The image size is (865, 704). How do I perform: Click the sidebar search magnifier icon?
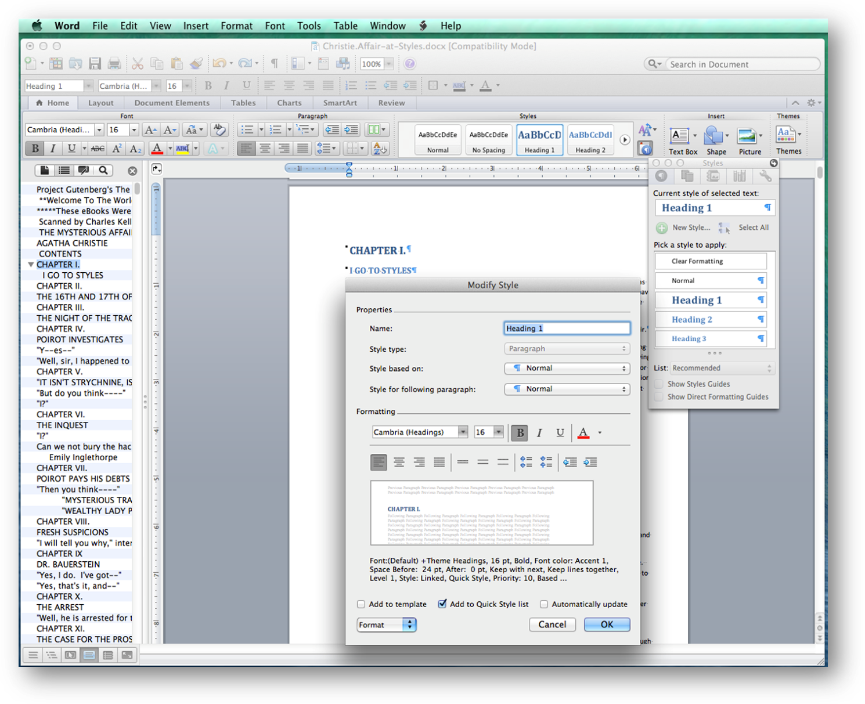click(x=103, y=171)
